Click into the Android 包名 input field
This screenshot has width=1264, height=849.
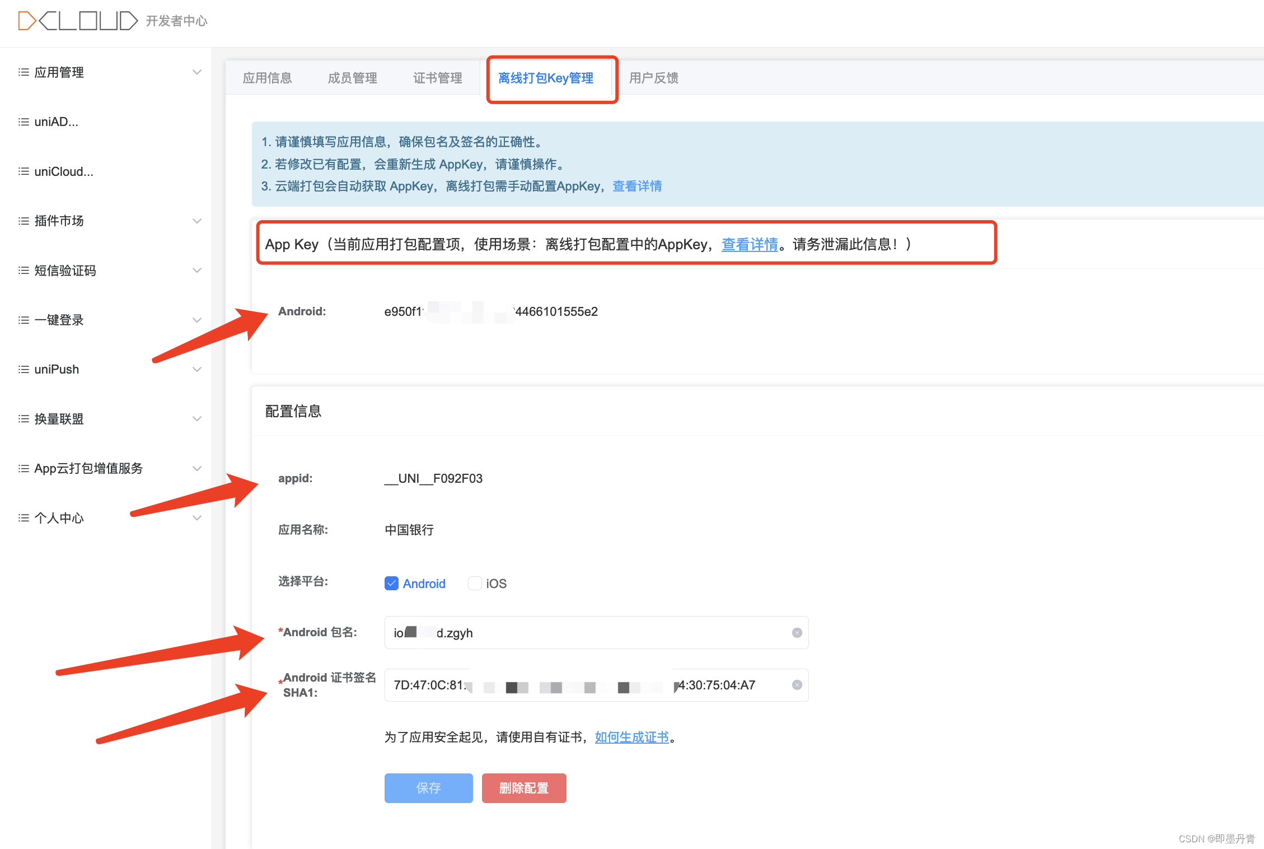click(x=596, y=633)
